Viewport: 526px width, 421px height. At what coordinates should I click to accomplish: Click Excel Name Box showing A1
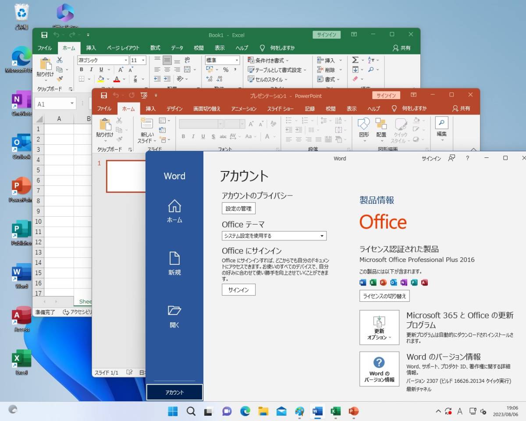(55, 104)
